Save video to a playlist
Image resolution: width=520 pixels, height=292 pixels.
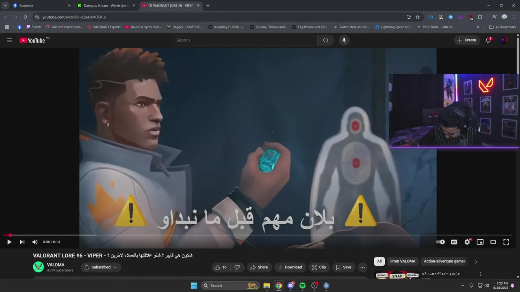tap(344, 267)
